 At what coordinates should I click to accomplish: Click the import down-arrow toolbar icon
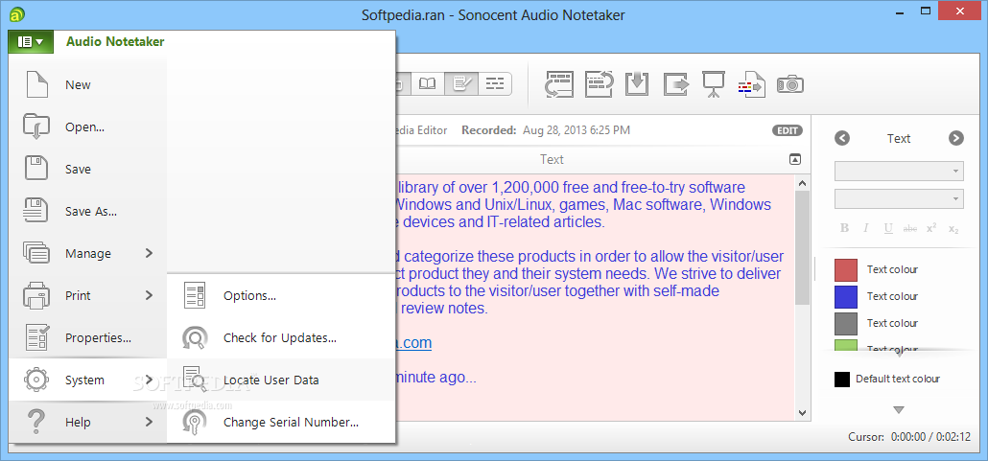tap(637, 83)
